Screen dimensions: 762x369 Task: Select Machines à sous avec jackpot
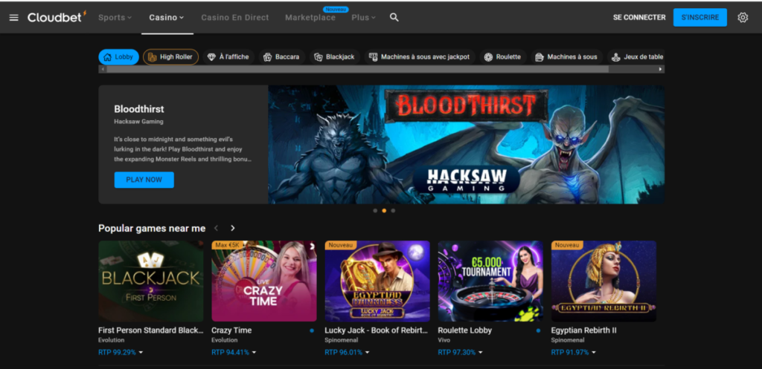click(420, 57)
